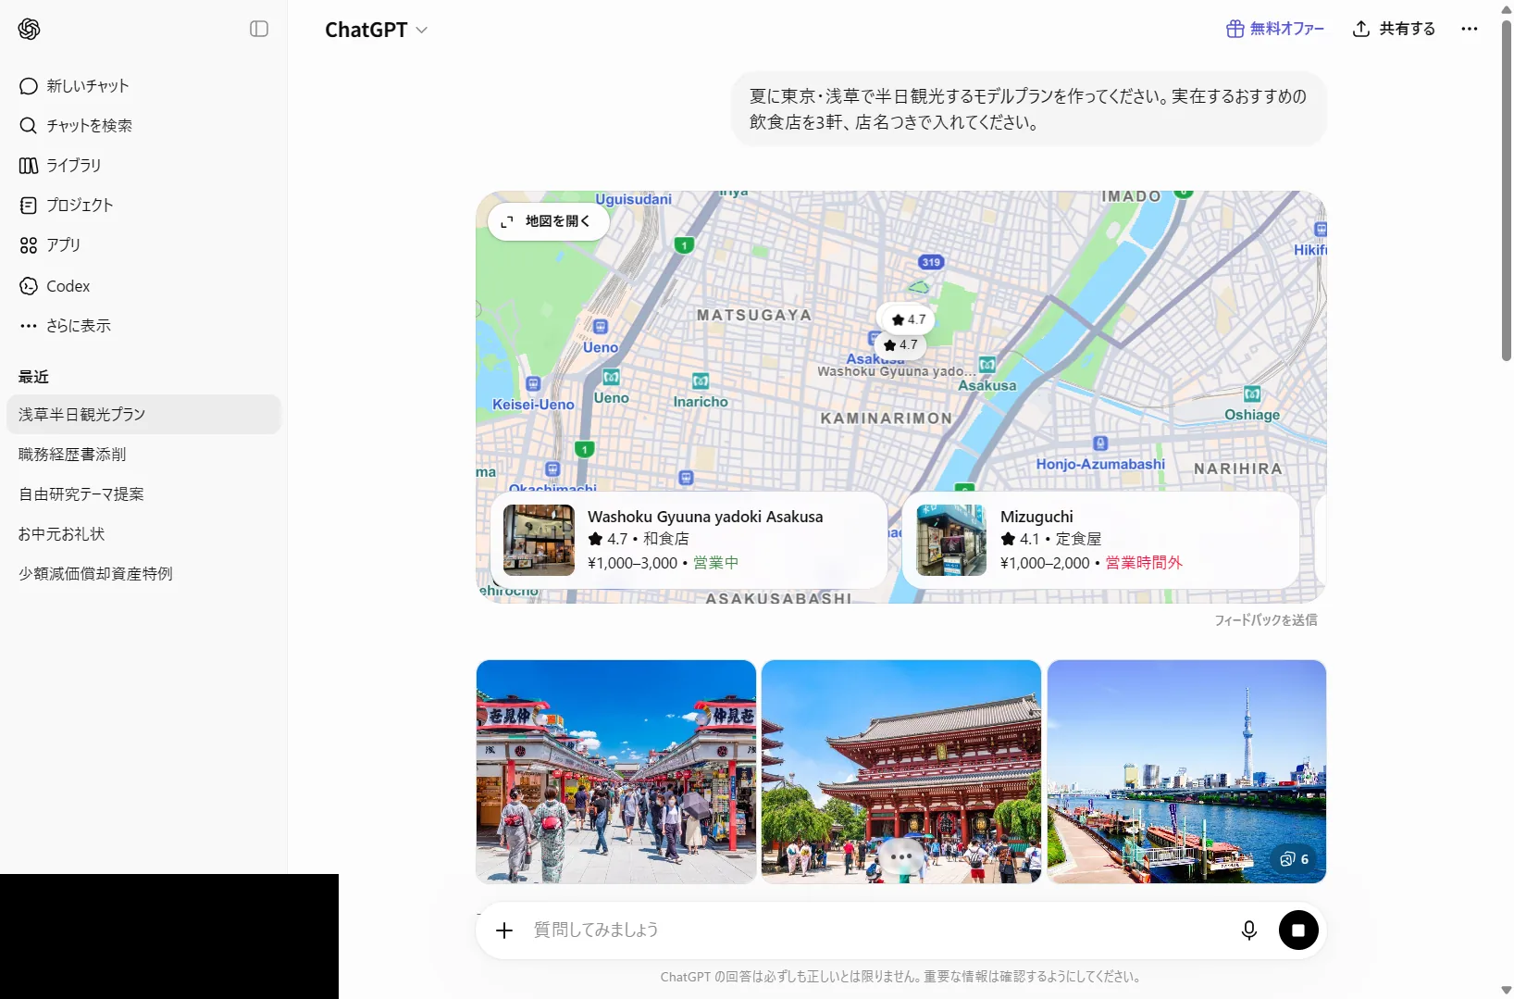Toggle the sidebar collapse icon
The image size is (1514, 999).
tap(259, 29)
